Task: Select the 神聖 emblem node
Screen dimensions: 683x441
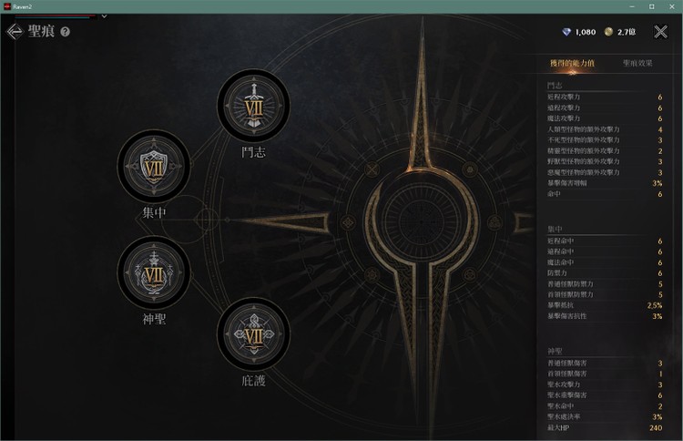Action: pyautogui.click(x=154, y=272)
